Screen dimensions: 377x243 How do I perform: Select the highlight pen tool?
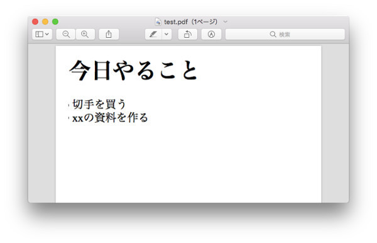click(x=153, y=34)
